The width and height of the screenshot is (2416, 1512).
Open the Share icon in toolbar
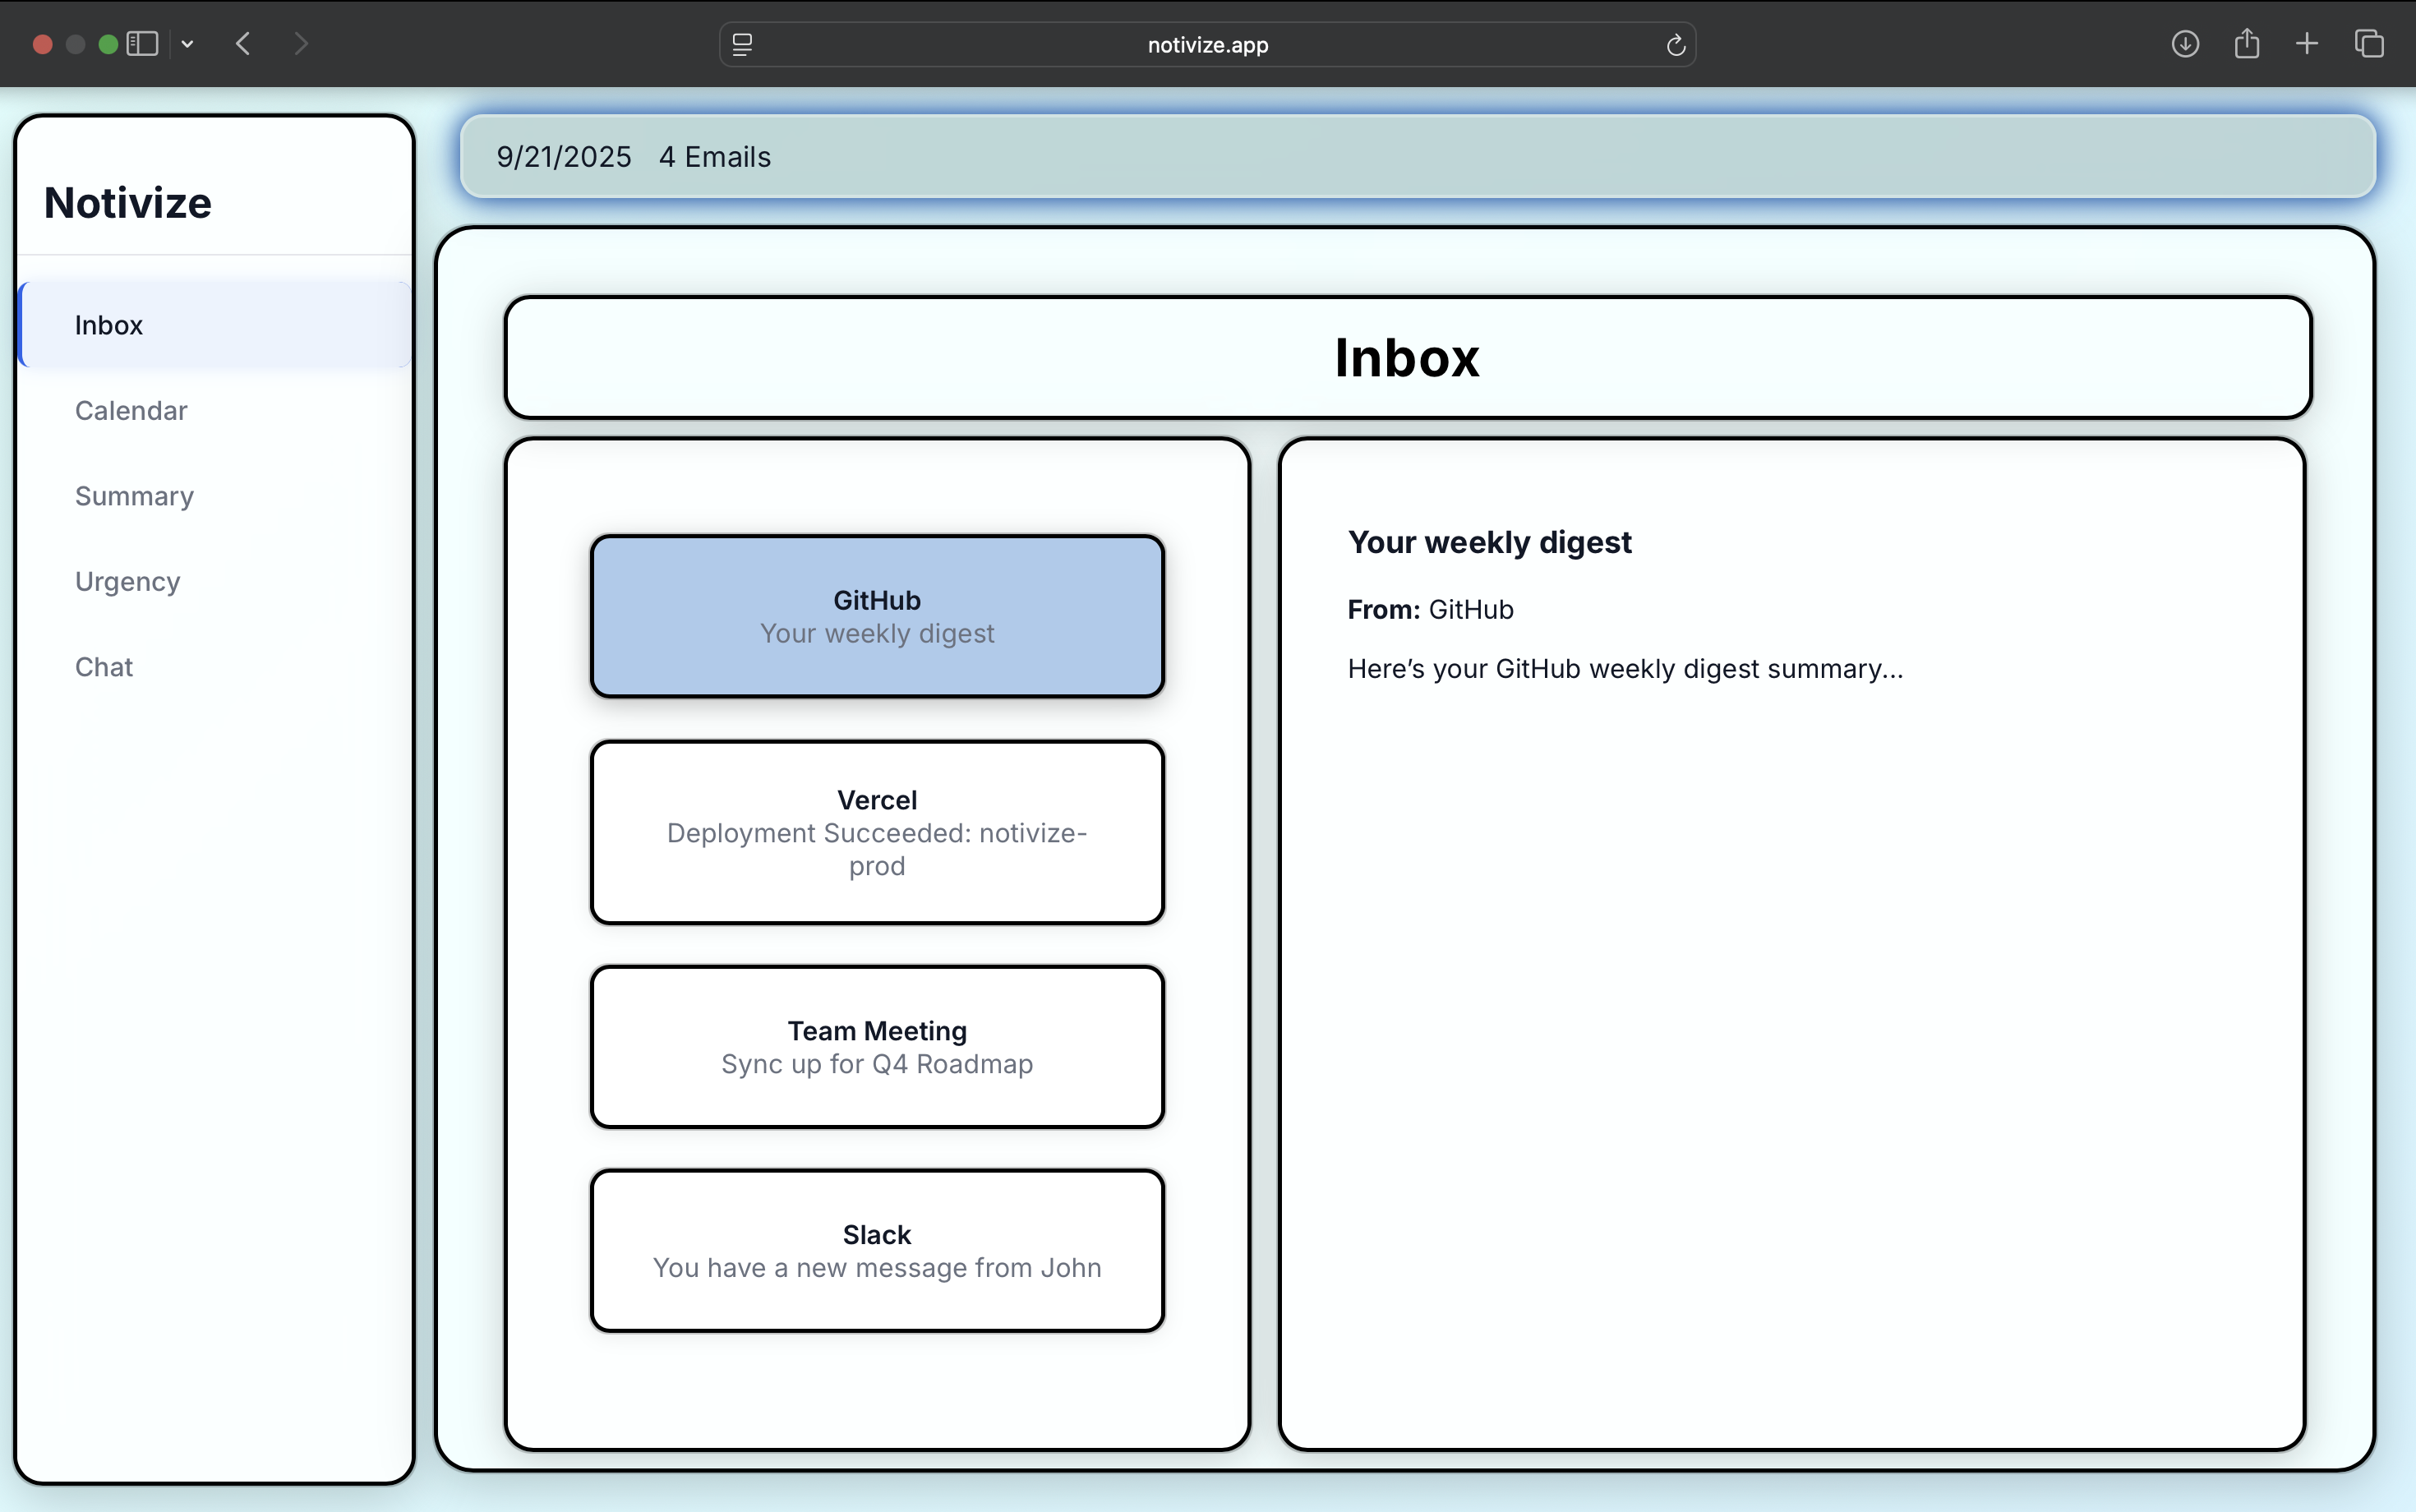point(2246,44)
